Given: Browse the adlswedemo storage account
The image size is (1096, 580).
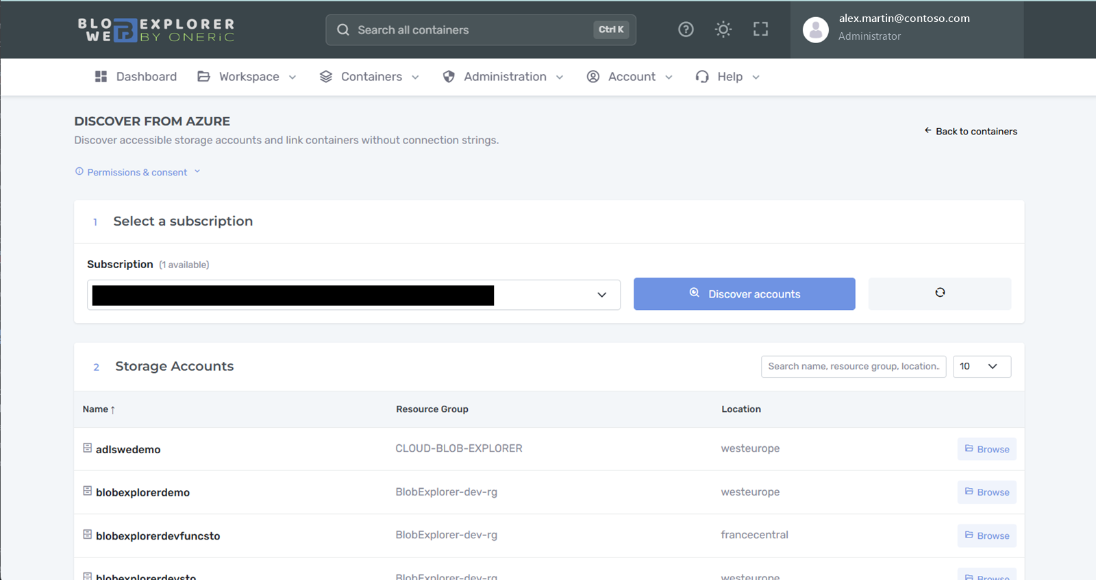Looking at the screenshot, I should (986, 449).
